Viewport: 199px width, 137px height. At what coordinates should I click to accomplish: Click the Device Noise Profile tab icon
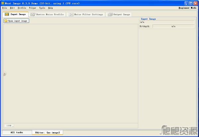point(33,14)
